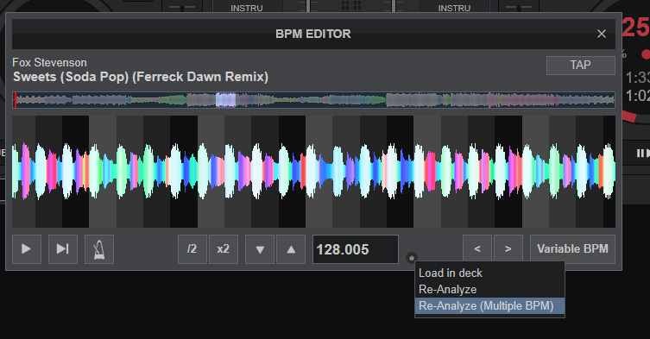650x339 pixels.
Task: Click the large zoomed waveform beatgrid
Action: (313, 172)
